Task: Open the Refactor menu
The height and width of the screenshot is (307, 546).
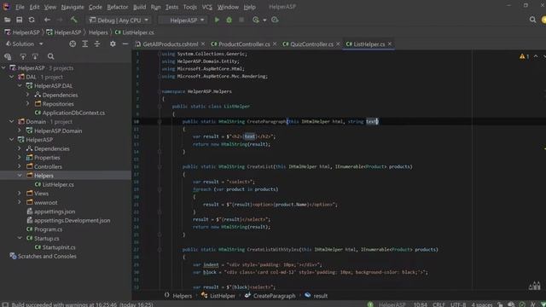Action: tap(118, 7)
